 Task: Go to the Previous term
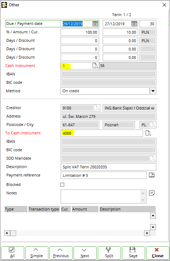(61, 253)
